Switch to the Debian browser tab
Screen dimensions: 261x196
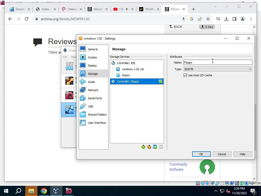tap(72, 9)
